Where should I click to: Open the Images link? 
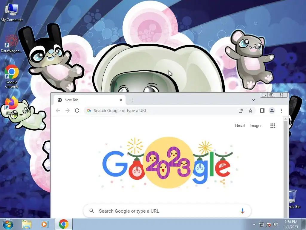(x=256, y=126)
